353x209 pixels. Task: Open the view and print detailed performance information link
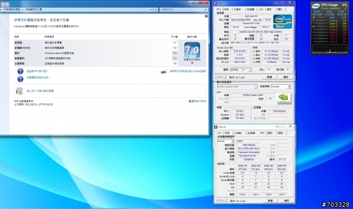(188, 71)
